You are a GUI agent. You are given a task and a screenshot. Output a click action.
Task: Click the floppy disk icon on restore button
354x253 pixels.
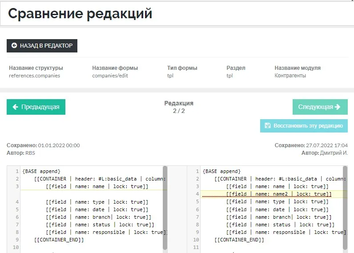click(267, 126)
